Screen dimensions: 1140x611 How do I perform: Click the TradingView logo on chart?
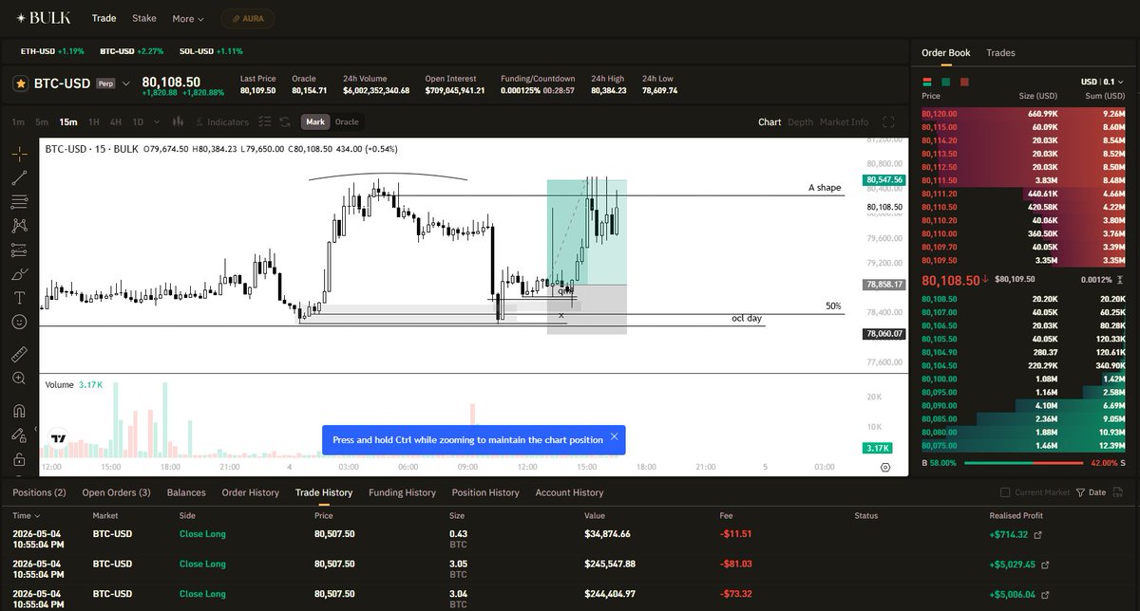[59, 438]
